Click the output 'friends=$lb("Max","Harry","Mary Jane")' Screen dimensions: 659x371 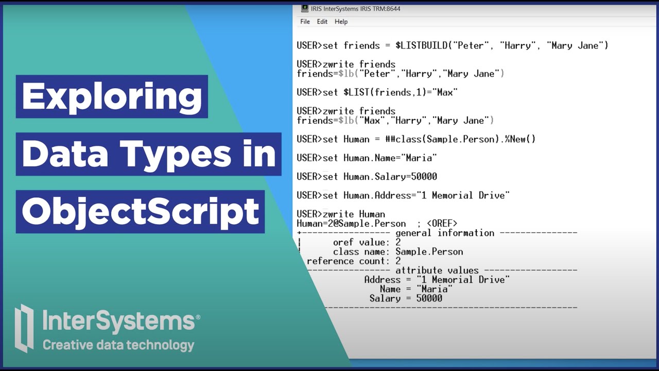point(395,121)
